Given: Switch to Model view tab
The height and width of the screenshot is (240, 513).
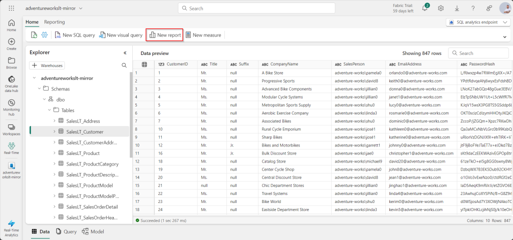Looking at the screenshot, I should pos(93,231).
